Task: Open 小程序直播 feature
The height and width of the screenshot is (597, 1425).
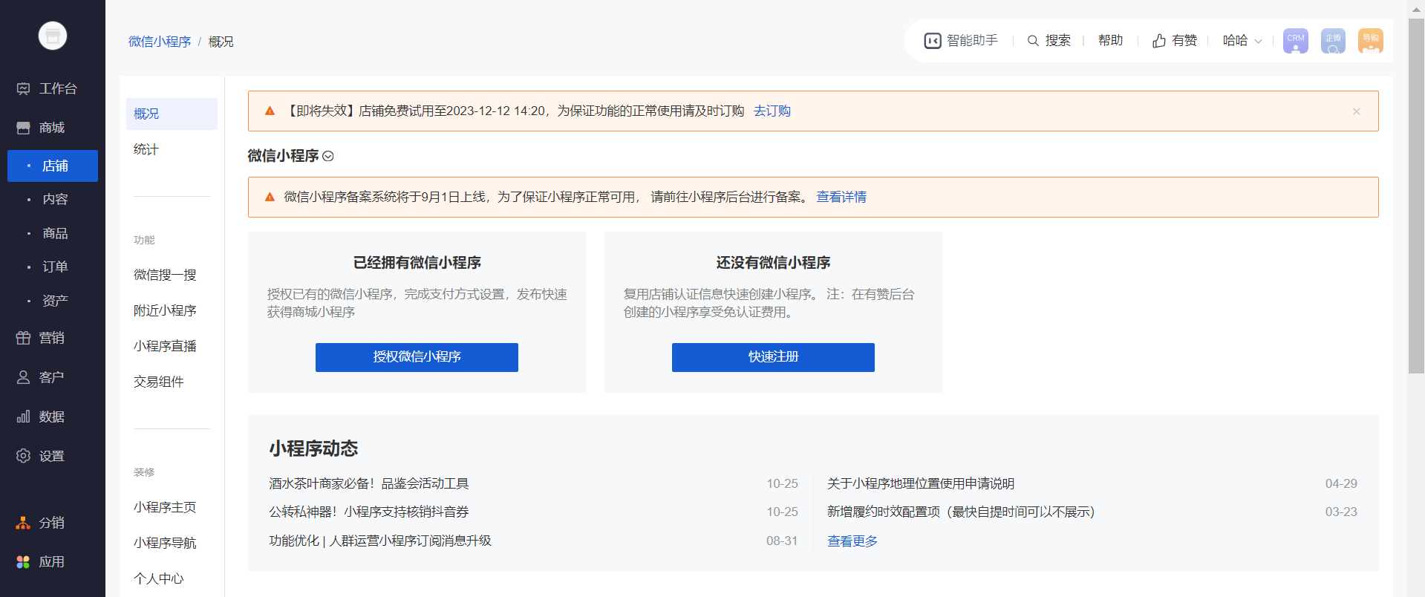Action: click(165, 346)
